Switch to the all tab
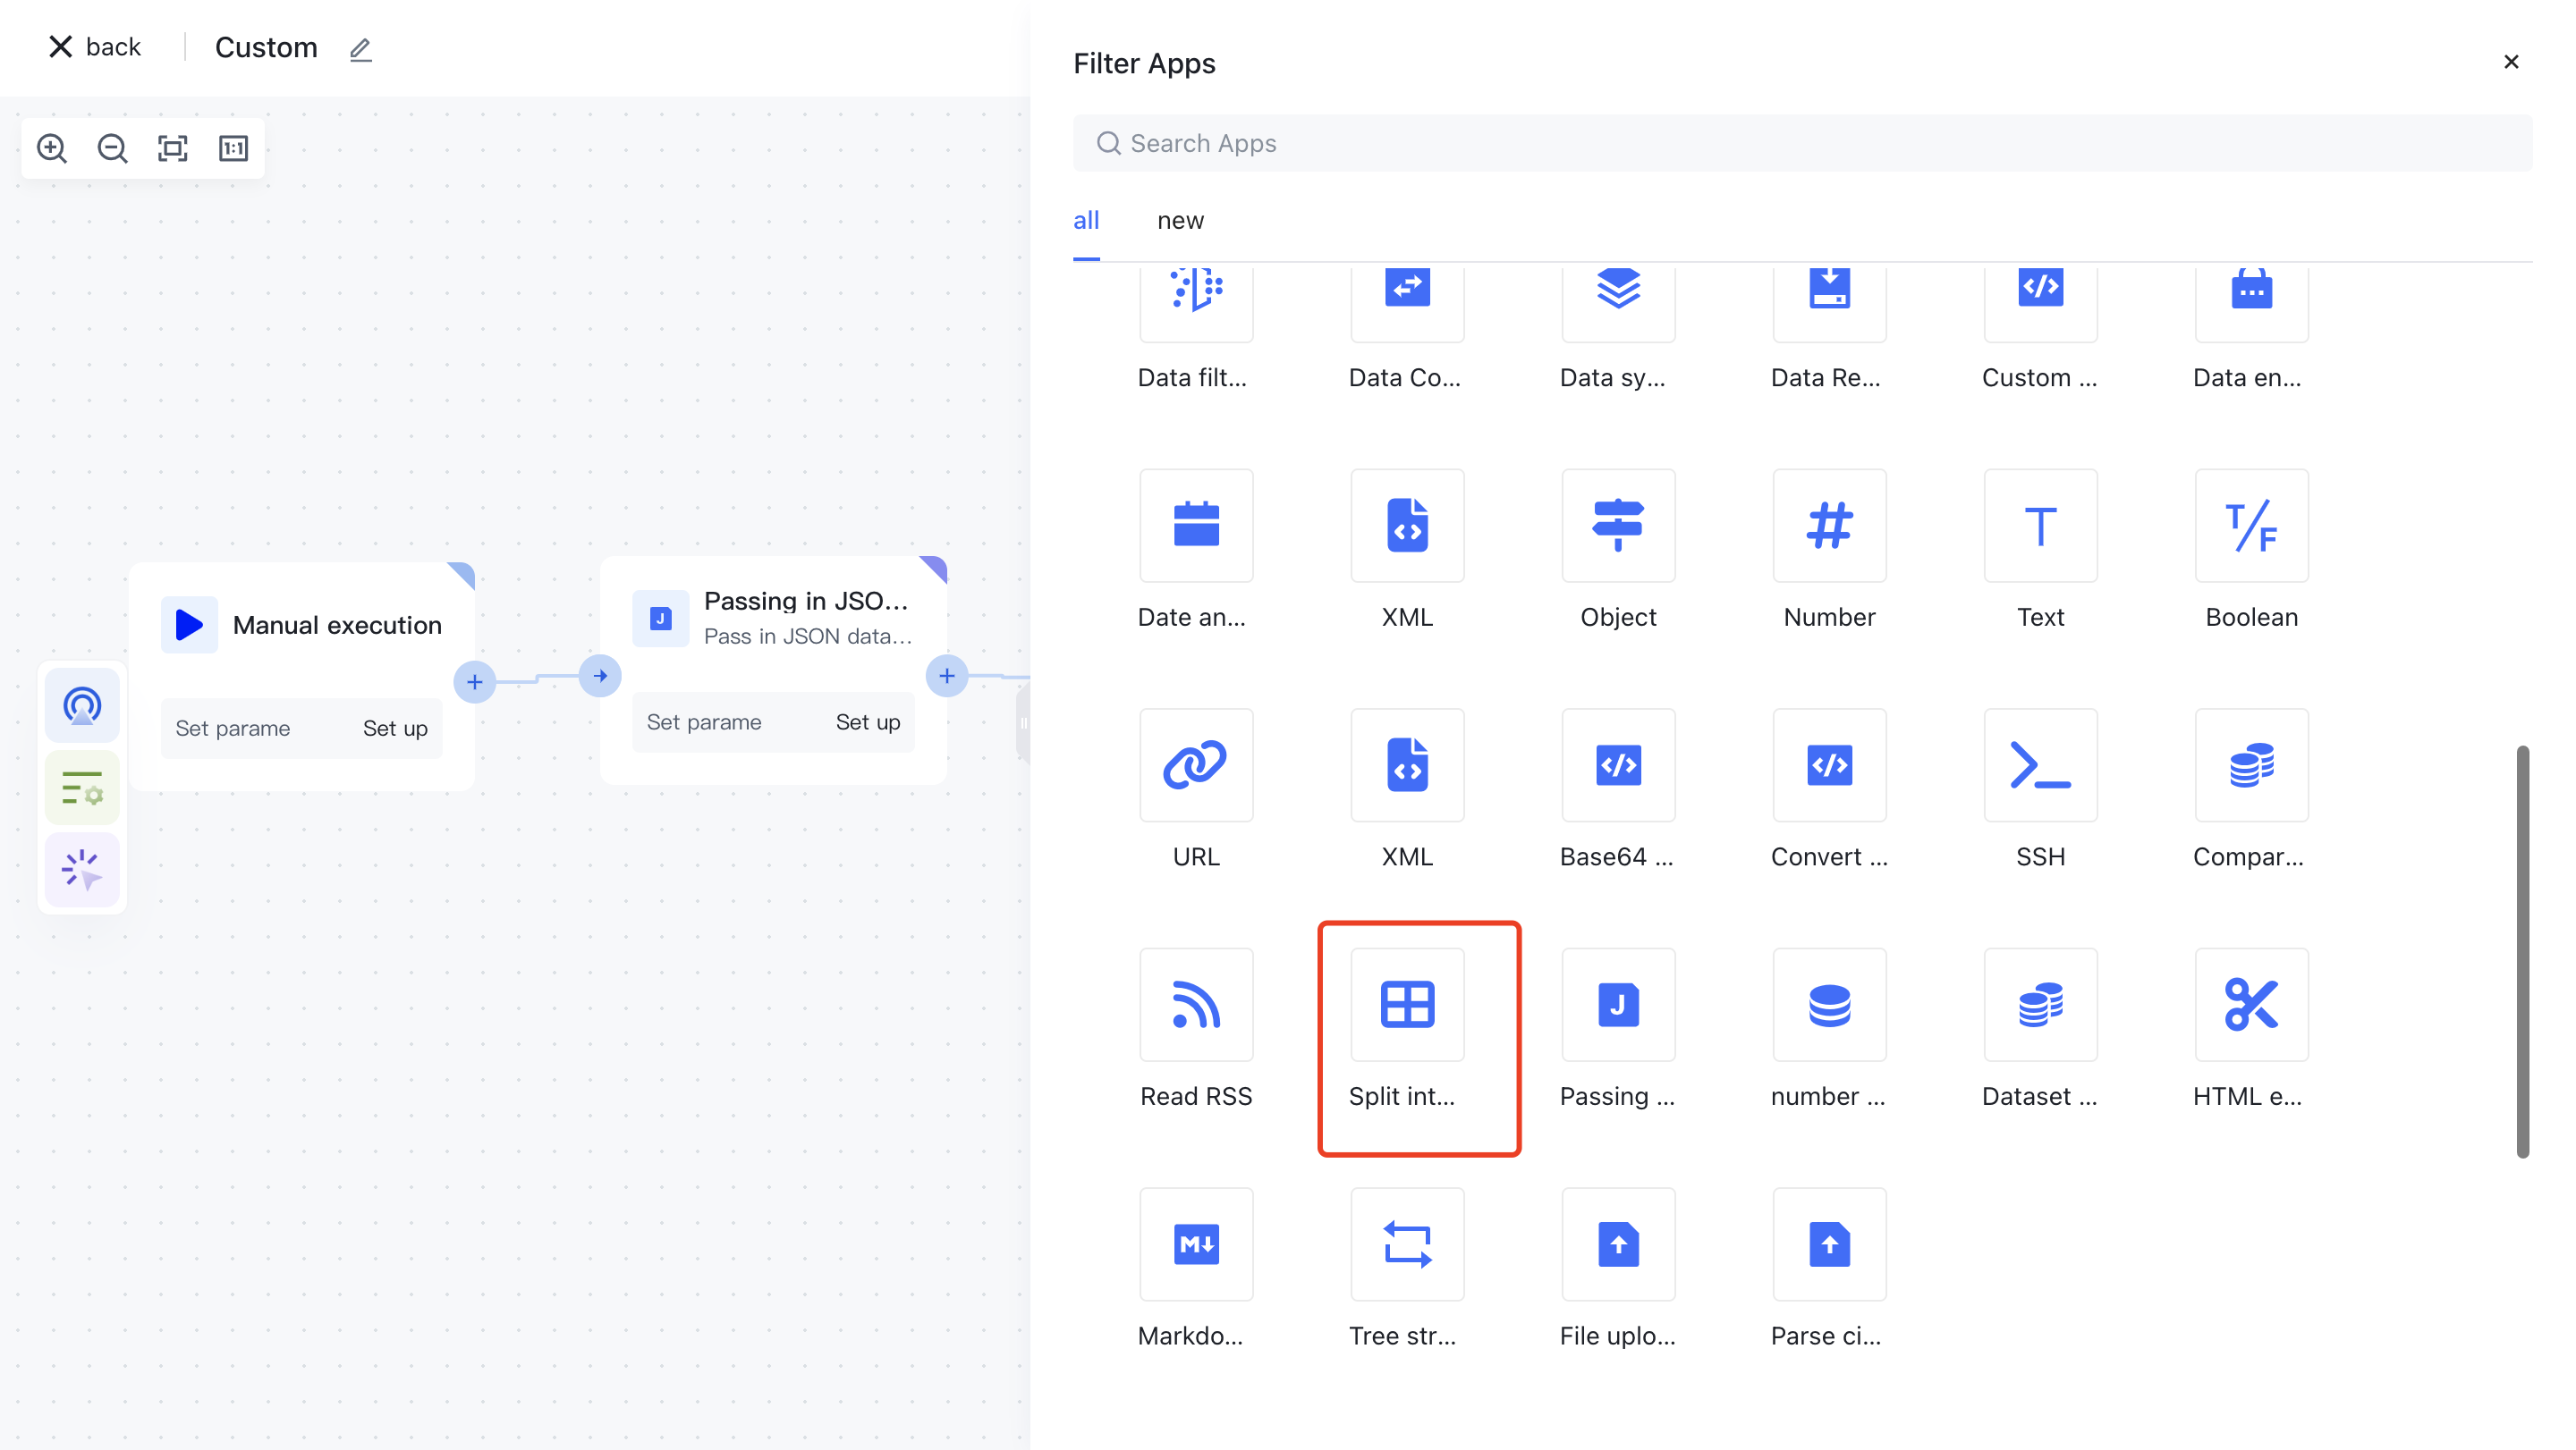The image size is (2576, 1450). coord(1086,221)
